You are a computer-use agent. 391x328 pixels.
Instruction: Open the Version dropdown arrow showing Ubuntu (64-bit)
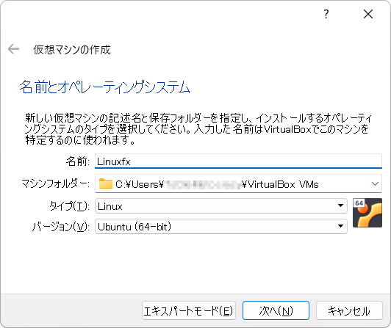340,226
